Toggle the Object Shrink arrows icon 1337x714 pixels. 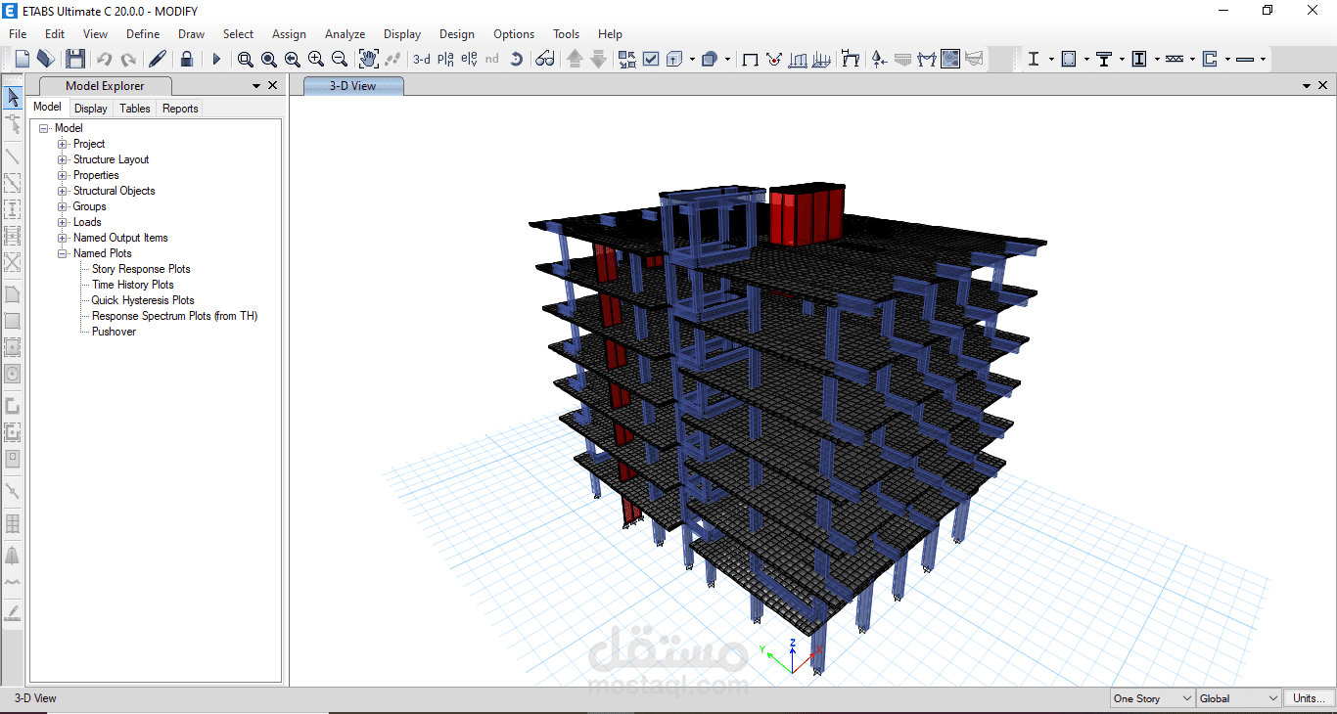[x=626, y=60]
